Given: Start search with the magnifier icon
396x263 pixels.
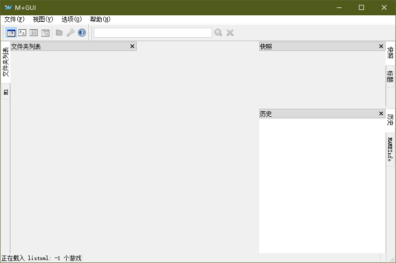Looking at the screenshot, I should tap(218, 33).
